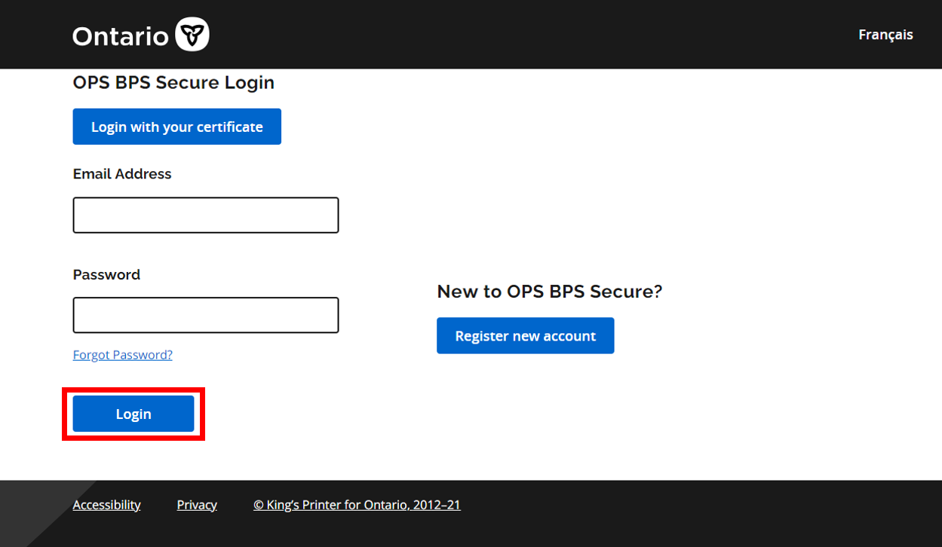Open King's Printer for Ontario link
942x547 pixels.
[x=364, y=505]
